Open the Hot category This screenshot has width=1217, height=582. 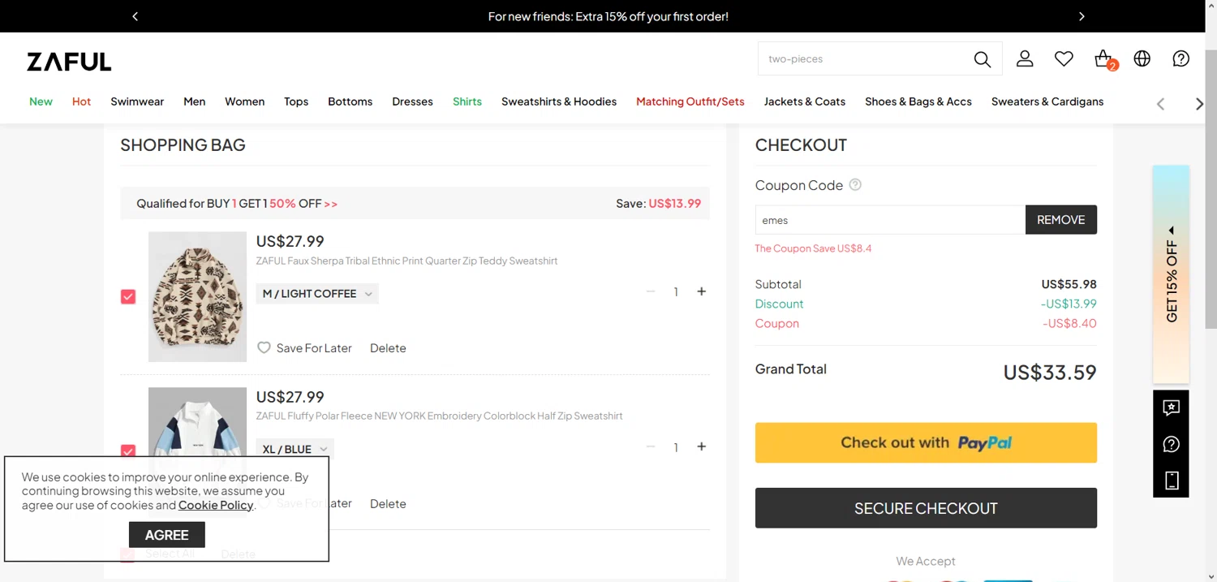pyautogui.click(x=81, y=101)
